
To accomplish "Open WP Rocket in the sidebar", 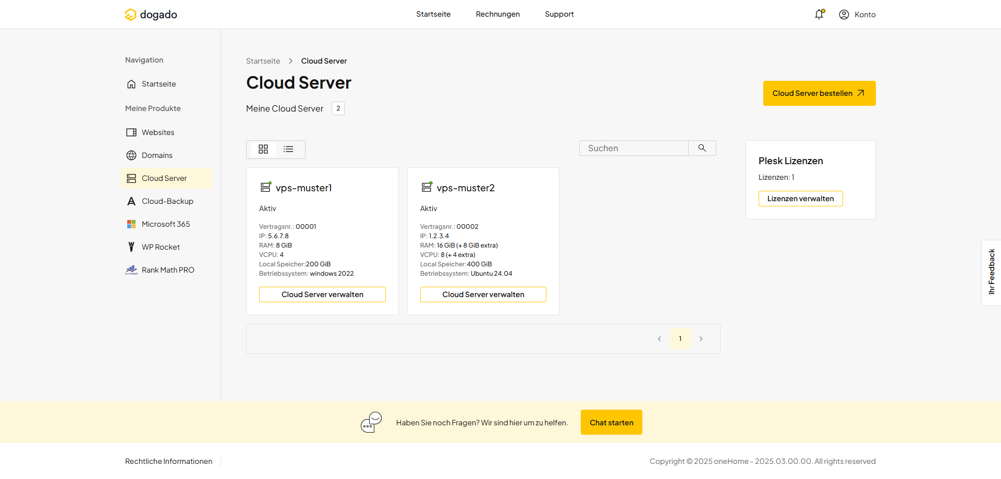I will [167, 247].
